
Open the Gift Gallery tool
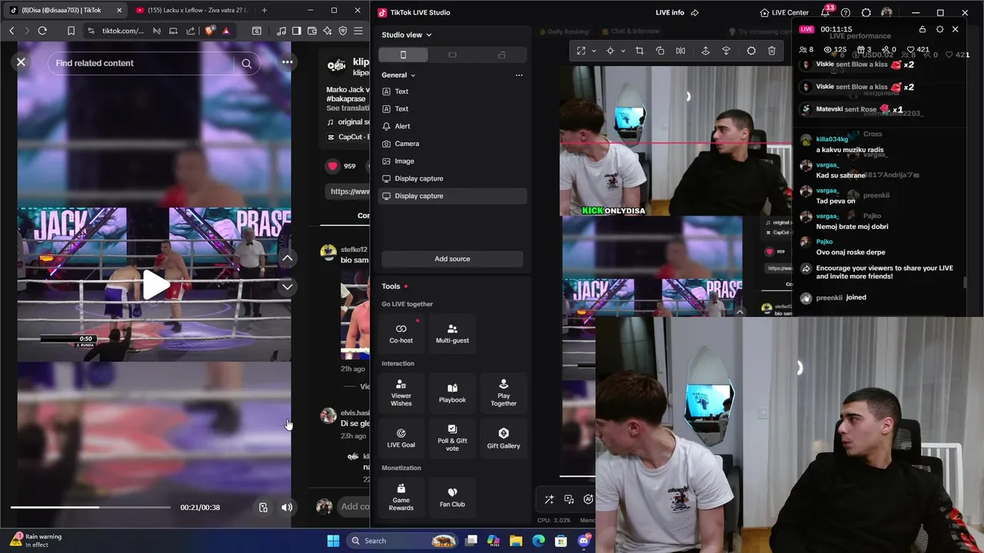(504, 438)
